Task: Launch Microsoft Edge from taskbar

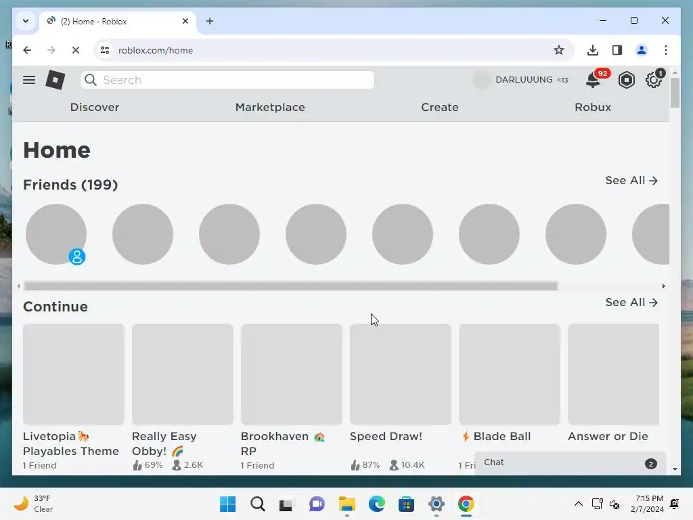Action: coord(376,504)
